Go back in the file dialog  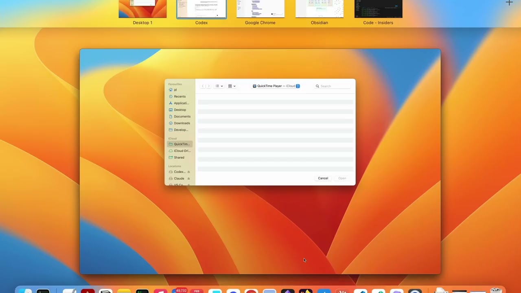click(x=203, y=86)
